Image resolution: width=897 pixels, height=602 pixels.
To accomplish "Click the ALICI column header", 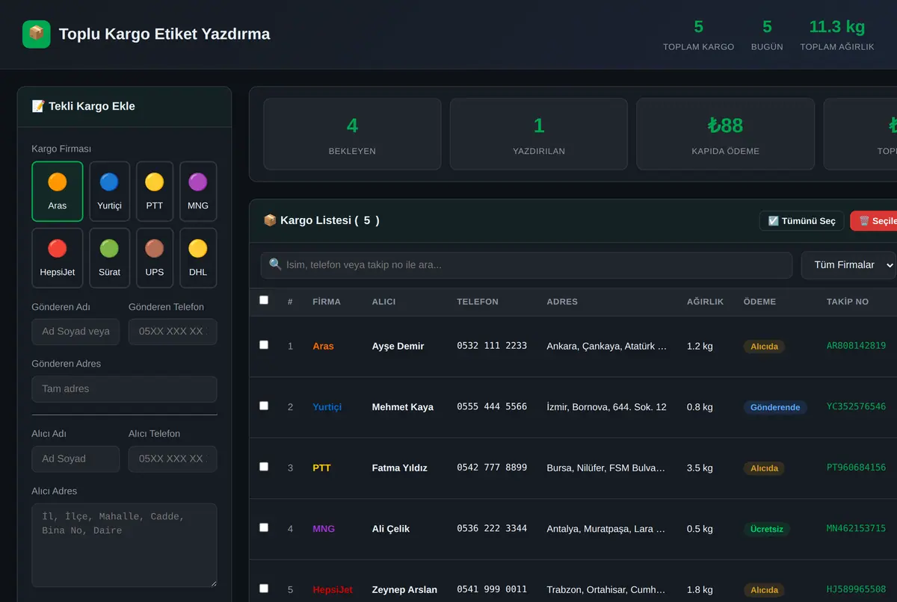I will 384,302.
